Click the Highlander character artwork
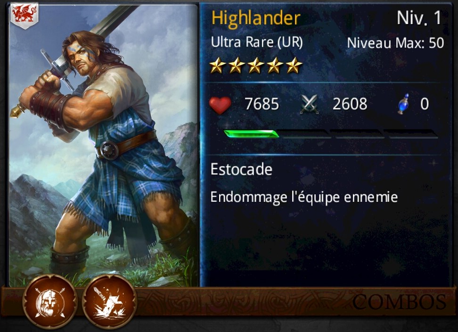 (x=104, y=146)
